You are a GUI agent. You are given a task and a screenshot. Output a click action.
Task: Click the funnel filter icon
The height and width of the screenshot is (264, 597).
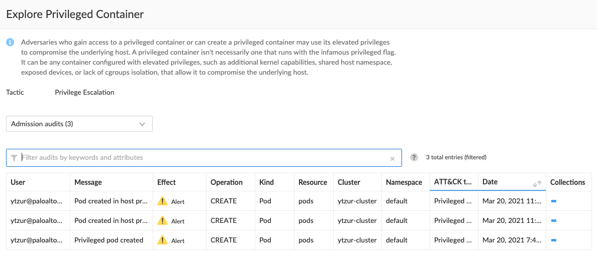pyautogui.click(x=14, y=158)
